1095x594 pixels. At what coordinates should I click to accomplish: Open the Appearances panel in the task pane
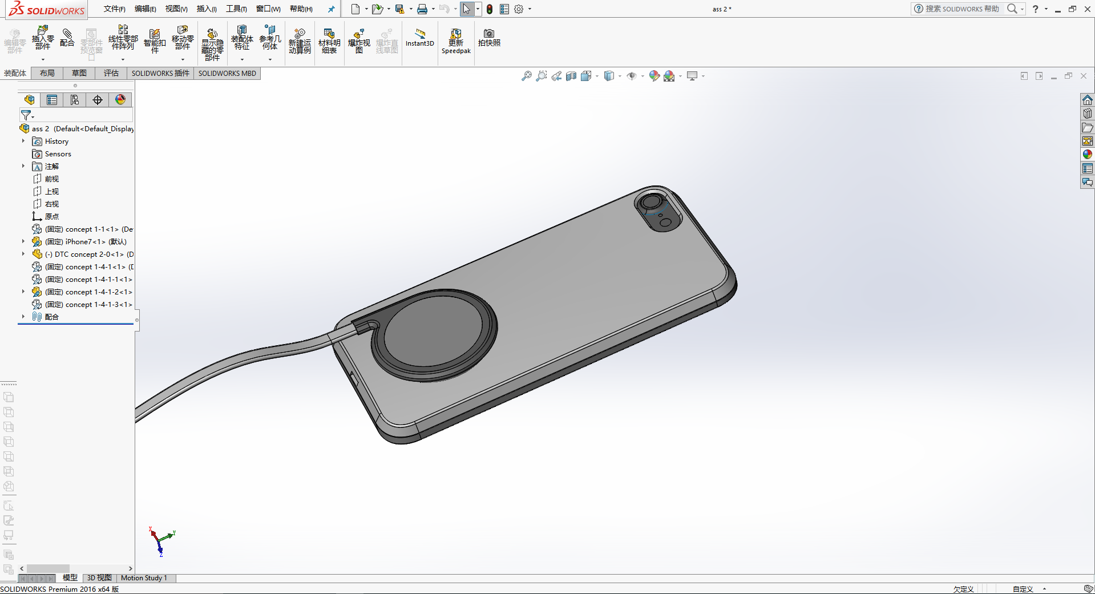coord(1087,154)
